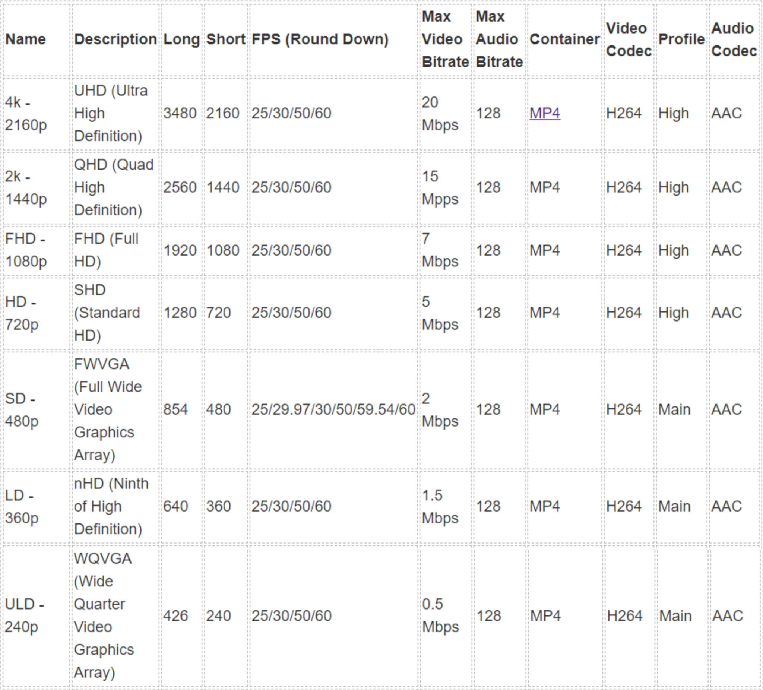Screen dimensions: 763x690
Task: Click the 'Max Video Bitrate' header
Action: click(446, 39)
